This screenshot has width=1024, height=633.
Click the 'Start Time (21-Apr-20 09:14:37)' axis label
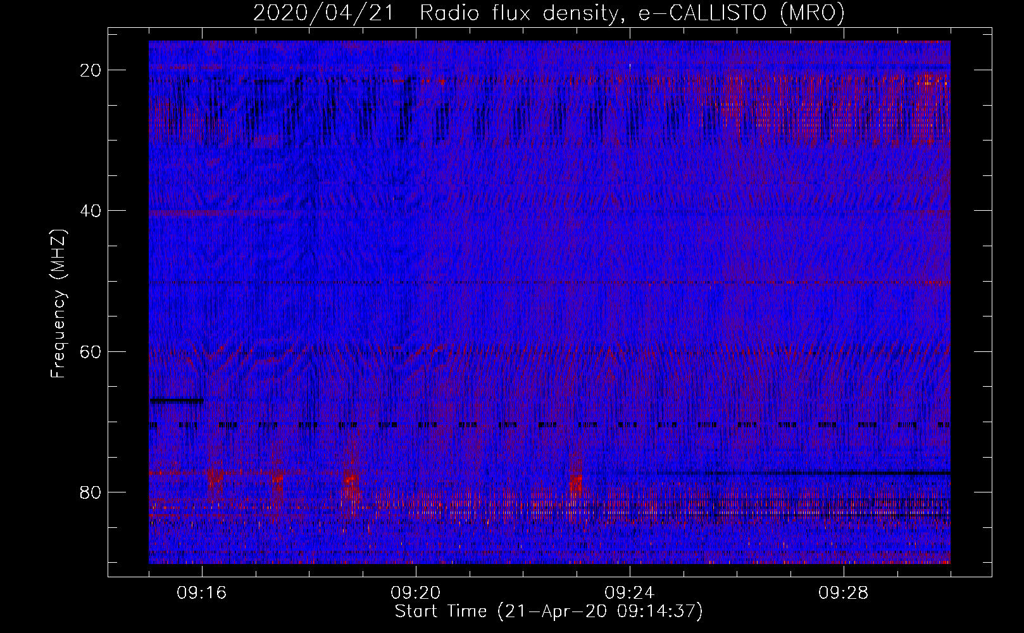click(x=549, y=611)
